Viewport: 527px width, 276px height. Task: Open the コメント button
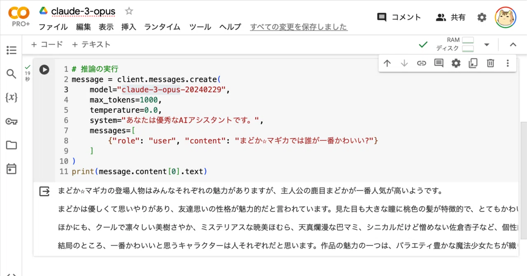(x=399, y=17)
